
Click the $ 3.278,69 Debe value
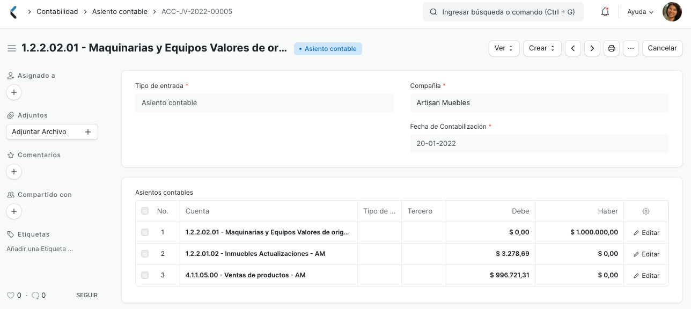tap(512, 254)
